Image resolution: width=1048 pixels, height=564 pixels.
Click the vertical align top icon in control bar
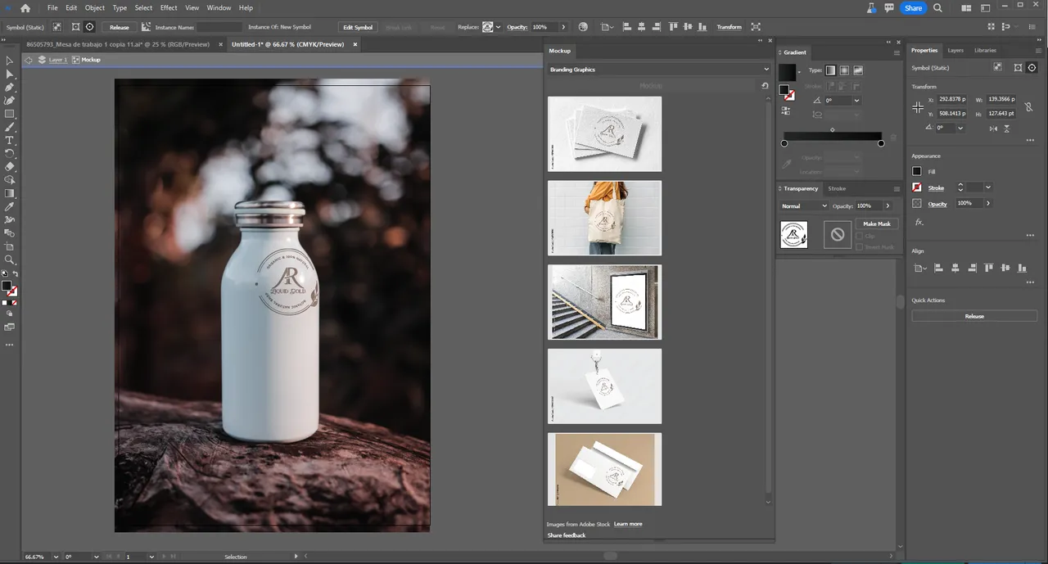click(x=673, y=27)
